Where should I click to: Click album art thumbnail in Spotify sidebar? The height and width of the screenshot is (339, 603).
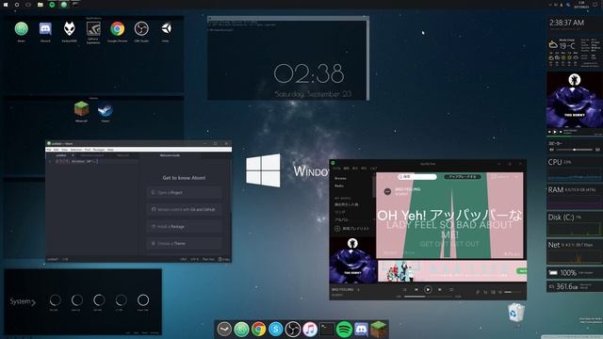pyautogui.click(x=352, y=260)
